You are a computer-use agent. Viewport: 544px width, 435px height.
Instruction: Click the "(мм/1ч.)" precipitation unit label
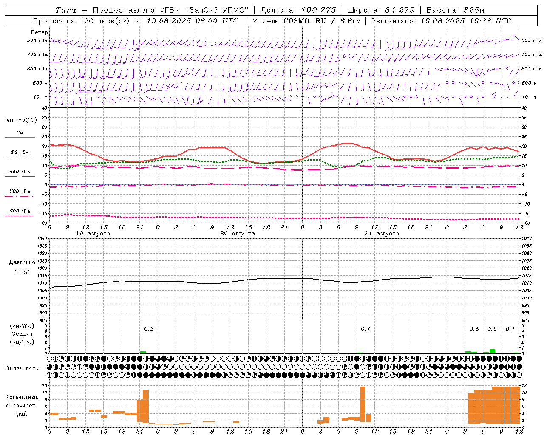click(x=22, y=342)
